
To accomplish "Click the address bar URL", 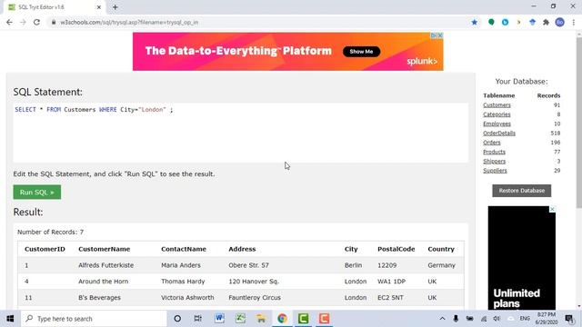I will (x=129, y=22).
